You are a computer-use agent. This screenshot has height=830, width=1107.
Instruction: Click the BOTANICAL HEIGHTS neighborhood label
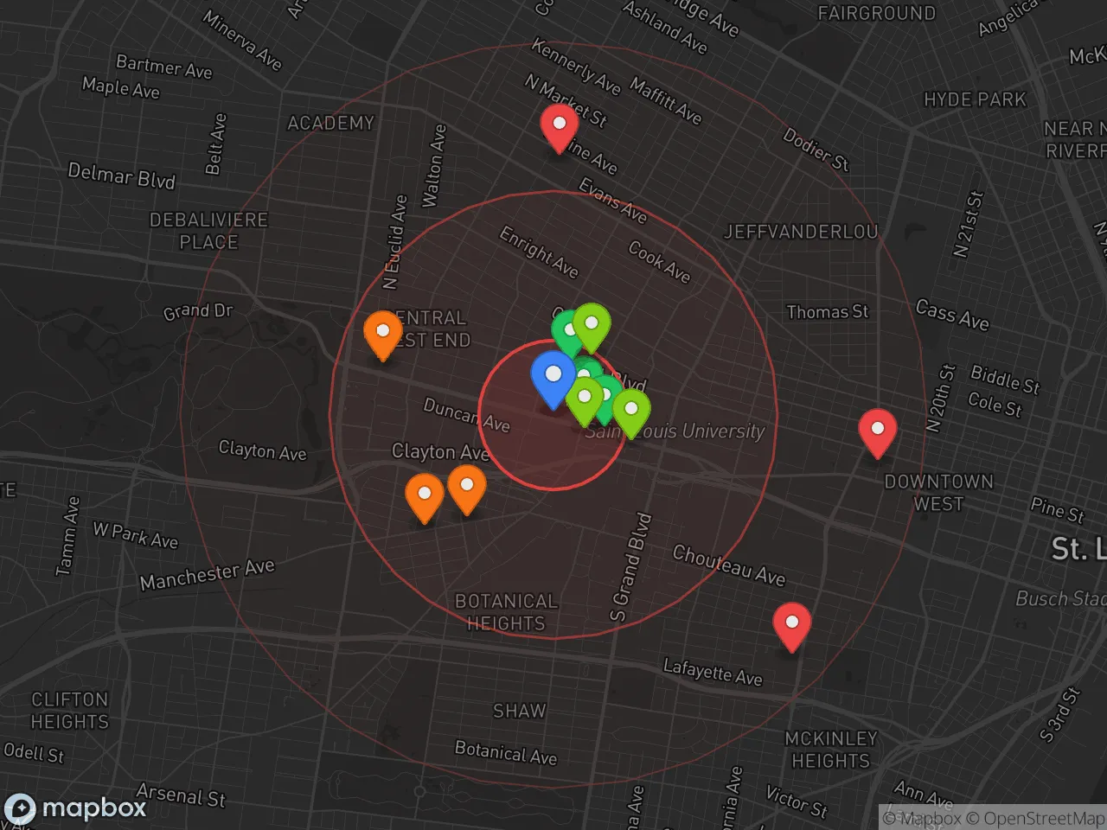pos(506,612)
